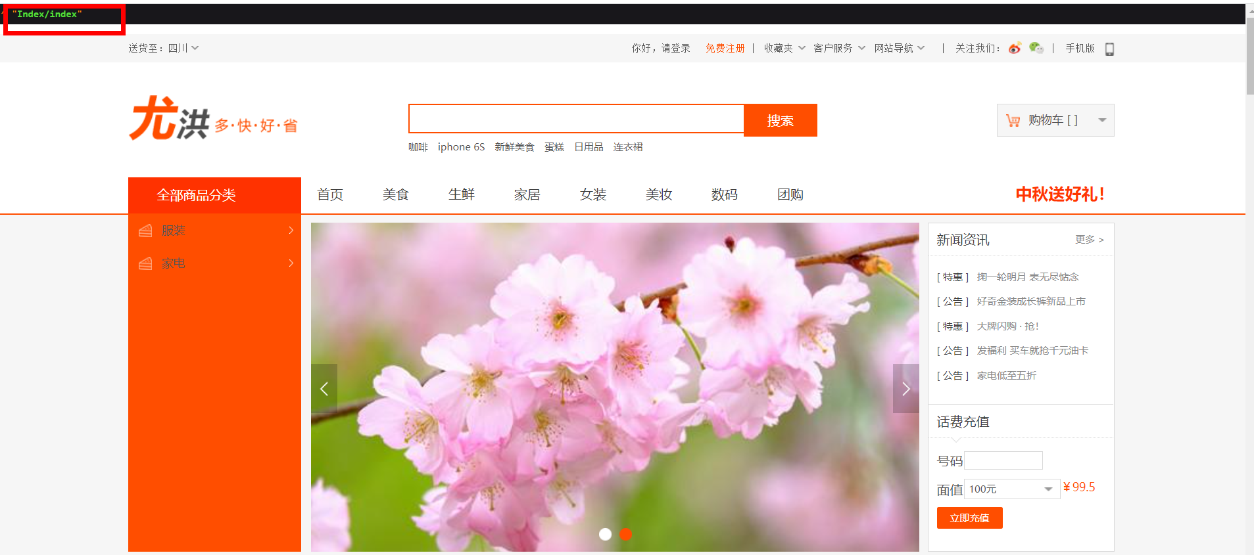Open news 家电低至五折
Image resolution: width=1254 pixels, height=555 pixels.
[x=1006, y=376]
